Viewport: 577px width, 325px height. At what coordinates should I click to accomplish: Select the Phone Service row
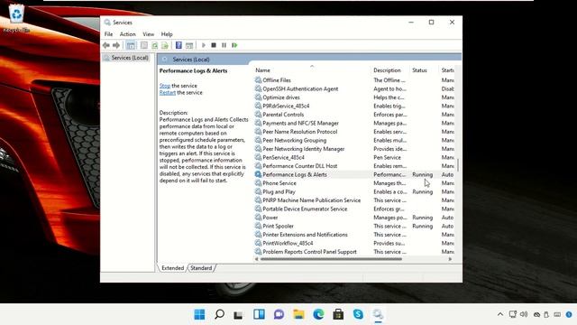tap(279, 183)
